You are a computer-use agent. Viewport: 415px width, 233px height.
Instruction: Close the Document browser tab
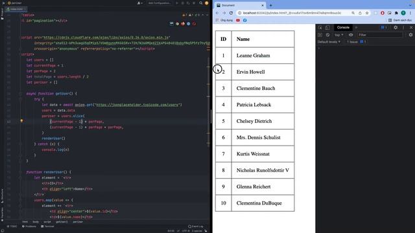[x=263, y=5]
